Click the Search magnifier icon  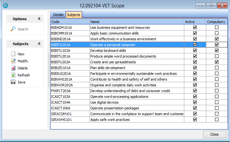(13, 29)
